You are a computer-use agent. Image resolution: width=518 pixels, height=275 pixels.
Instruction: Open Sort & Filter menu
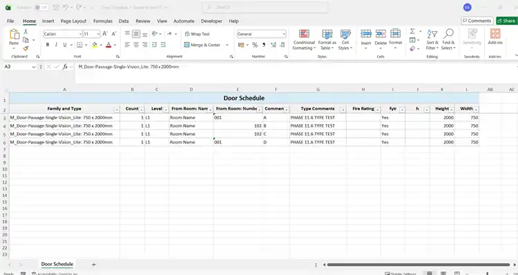(432, 39)
